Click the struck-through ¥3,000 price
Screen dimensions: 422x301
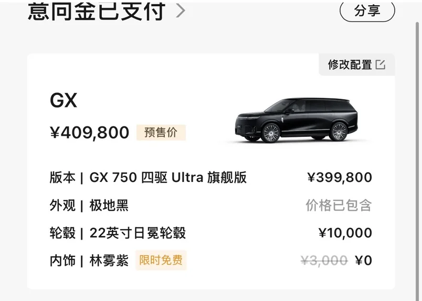324,261
